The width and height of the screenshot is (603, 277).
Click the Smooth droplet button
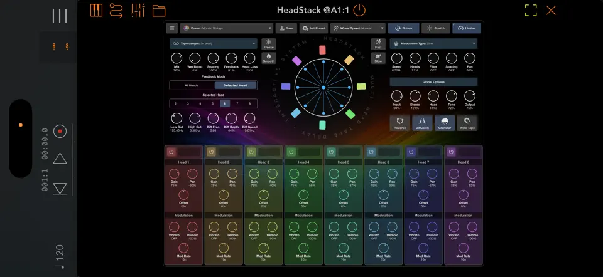coord(268,58)
